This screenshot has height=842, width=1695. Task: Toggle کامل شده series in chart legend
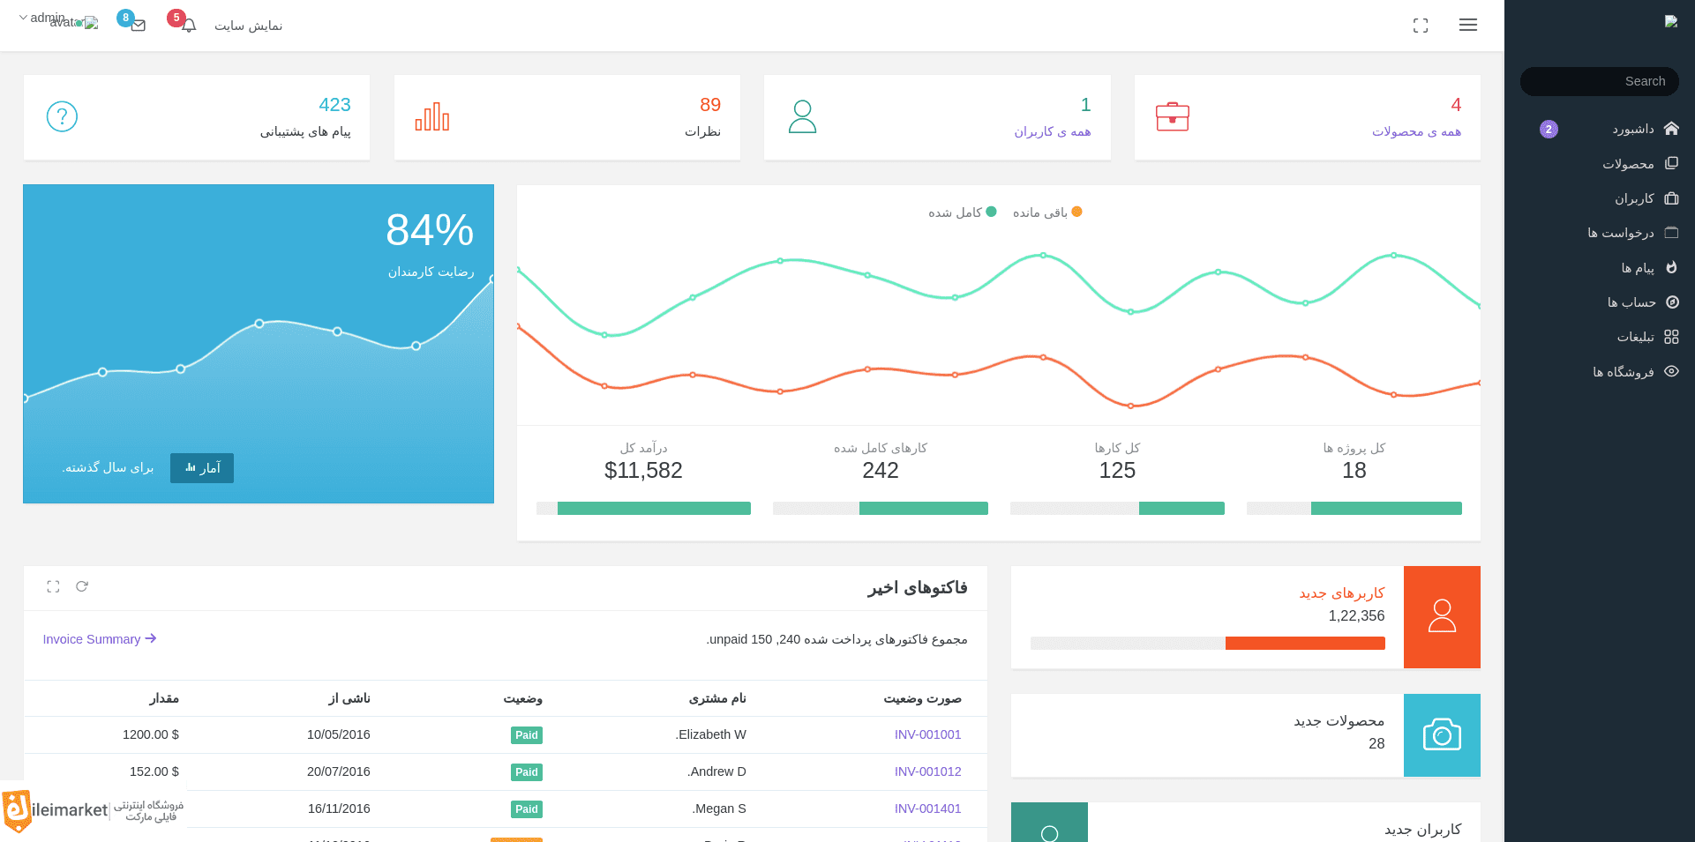point(963,212)
